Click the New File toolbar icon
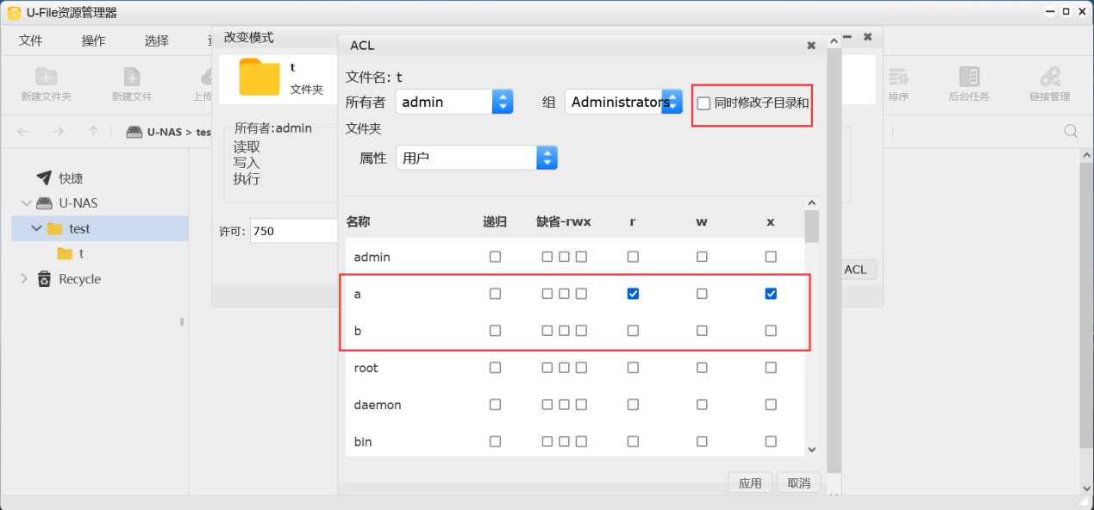Screen dimensions: 1094x510 point(131,78)
